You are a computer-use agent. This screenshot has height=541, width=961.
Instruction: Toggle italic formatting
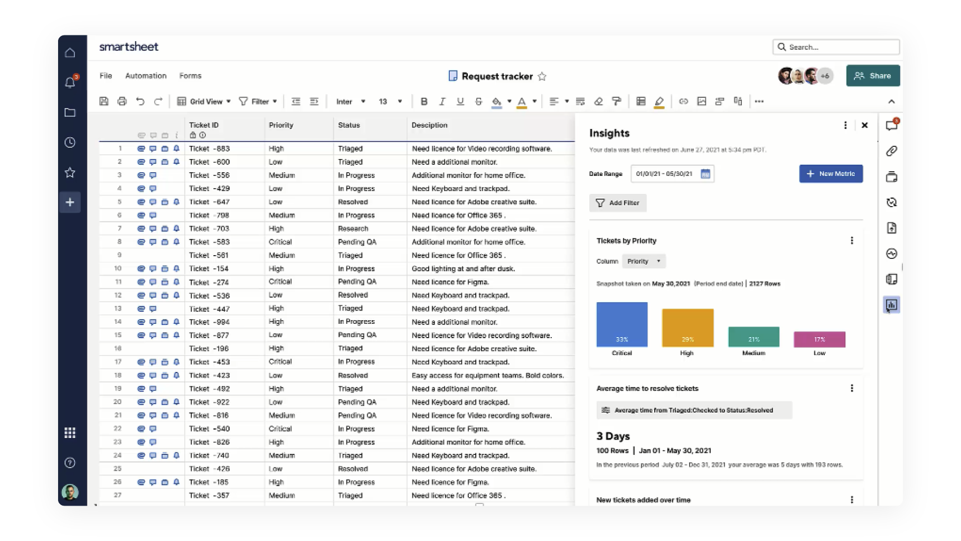click(x=442, y=101)
